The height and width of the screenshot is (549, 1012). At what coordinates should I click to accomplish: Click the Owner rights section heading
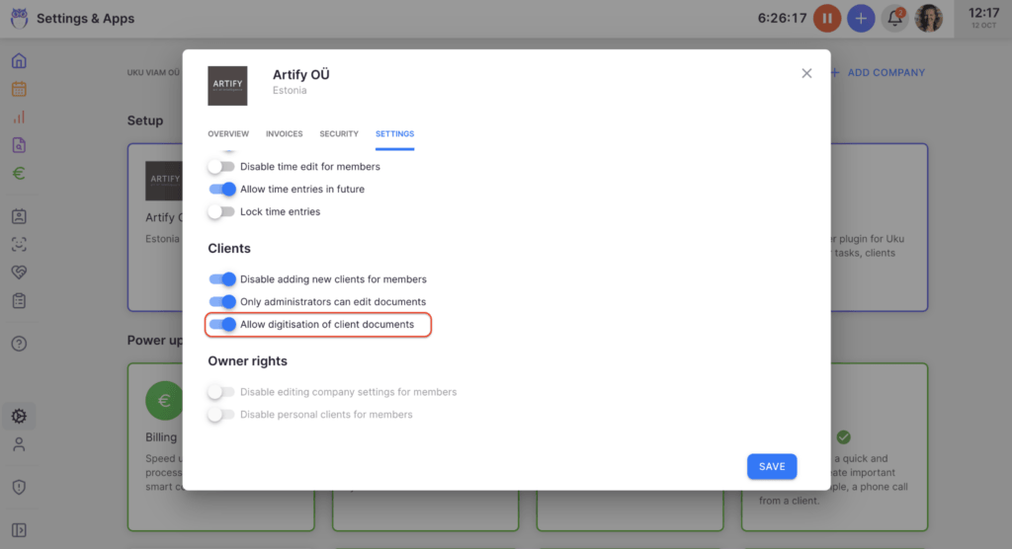pos(247,361)
